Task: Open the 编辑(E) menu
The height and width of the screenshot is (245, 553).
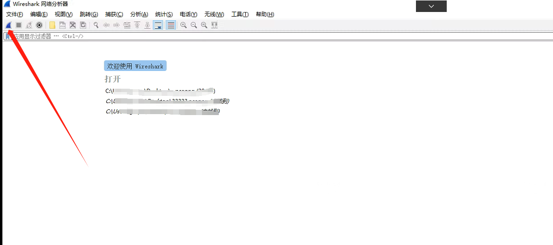Action: (39, 14)
